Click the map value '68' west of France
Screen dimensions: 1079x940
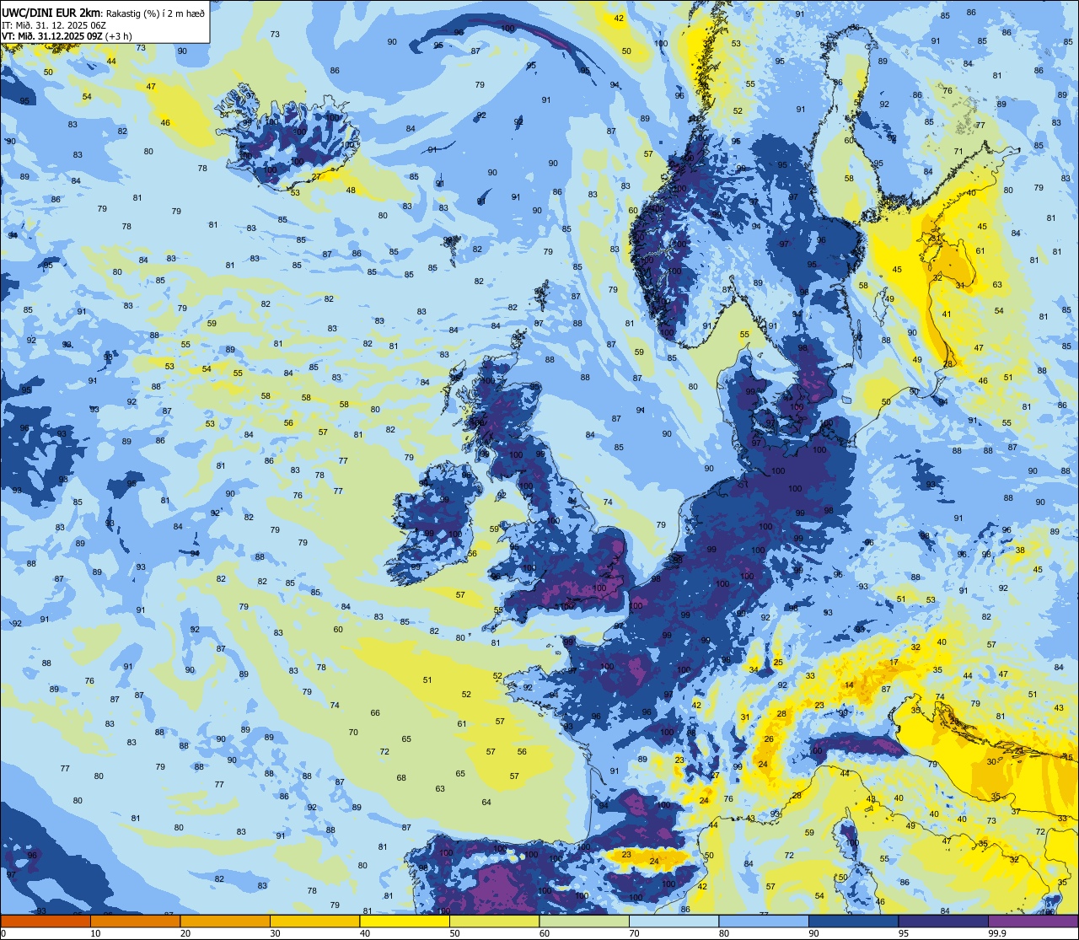401,777
